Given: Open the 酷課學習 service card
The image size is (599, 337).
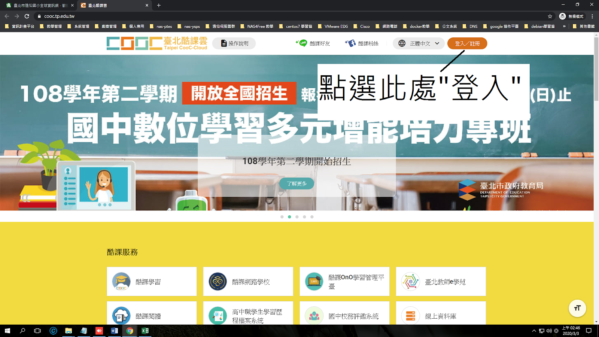Looking at the screenshot, I should 152,282.
